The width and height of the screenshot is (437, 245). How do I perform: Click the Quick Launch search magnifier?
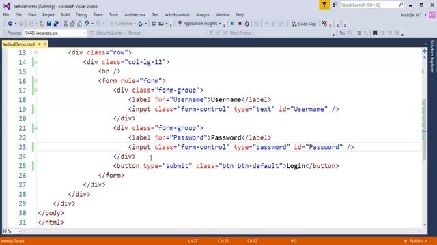tap(401, 5)
